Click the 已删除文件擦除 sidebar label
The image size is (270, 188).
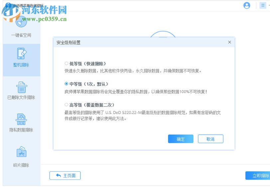(x=21, y=97)
